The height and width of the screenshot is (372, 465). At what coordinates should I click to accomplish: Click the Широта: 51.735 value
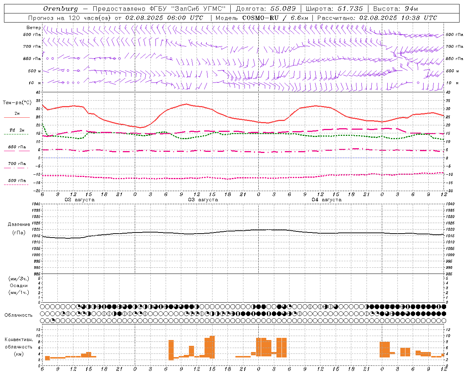[334, 9]
